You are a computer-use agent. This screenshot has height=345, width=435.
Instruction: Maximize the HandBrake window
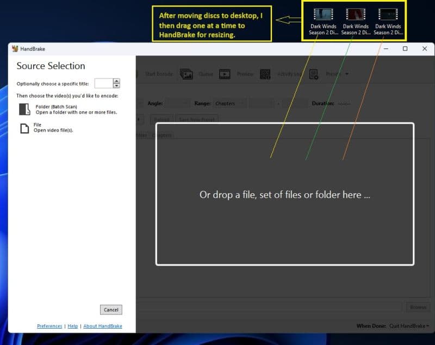coord(405,49)
